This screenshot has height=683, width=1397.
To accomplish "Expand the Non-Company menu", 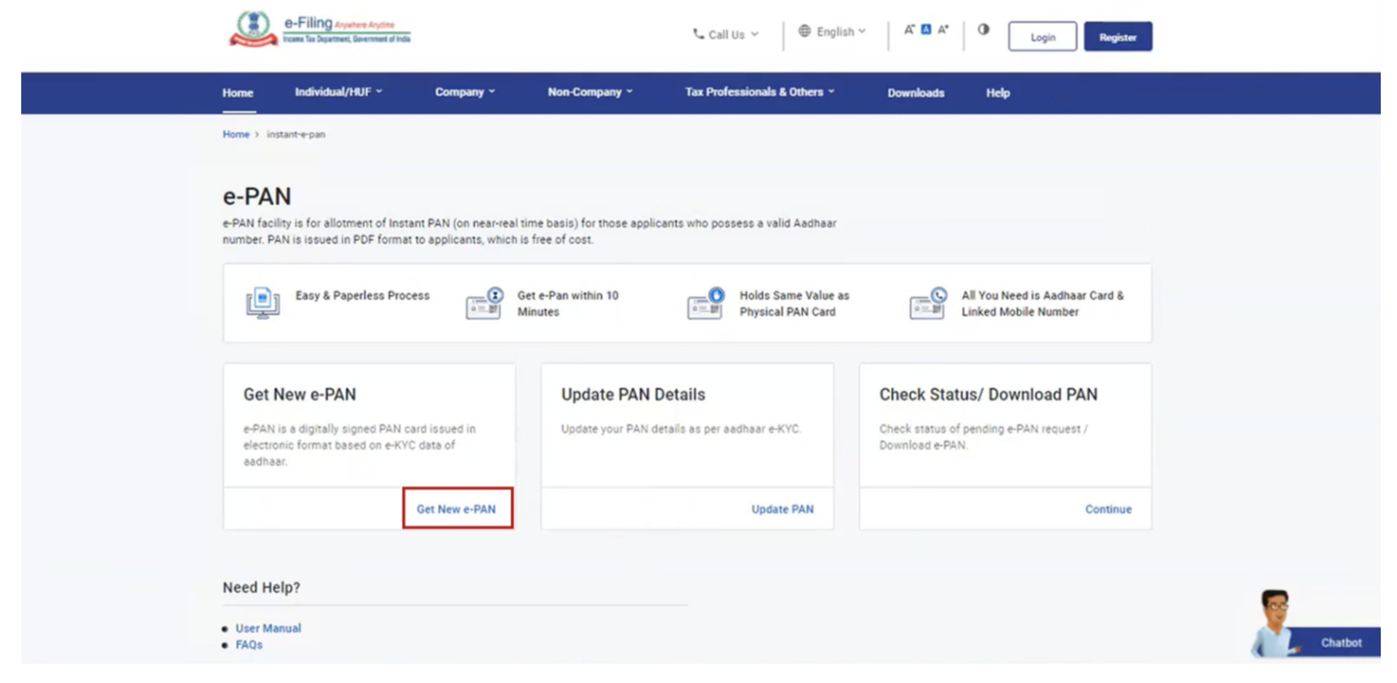I will click(590, 92).
